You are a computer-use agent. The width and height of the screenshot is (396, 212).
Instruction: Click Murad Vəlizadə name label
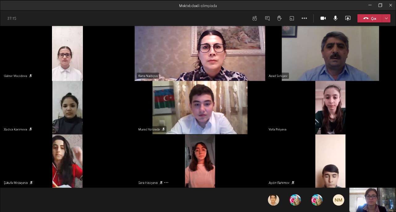(149, 129)
